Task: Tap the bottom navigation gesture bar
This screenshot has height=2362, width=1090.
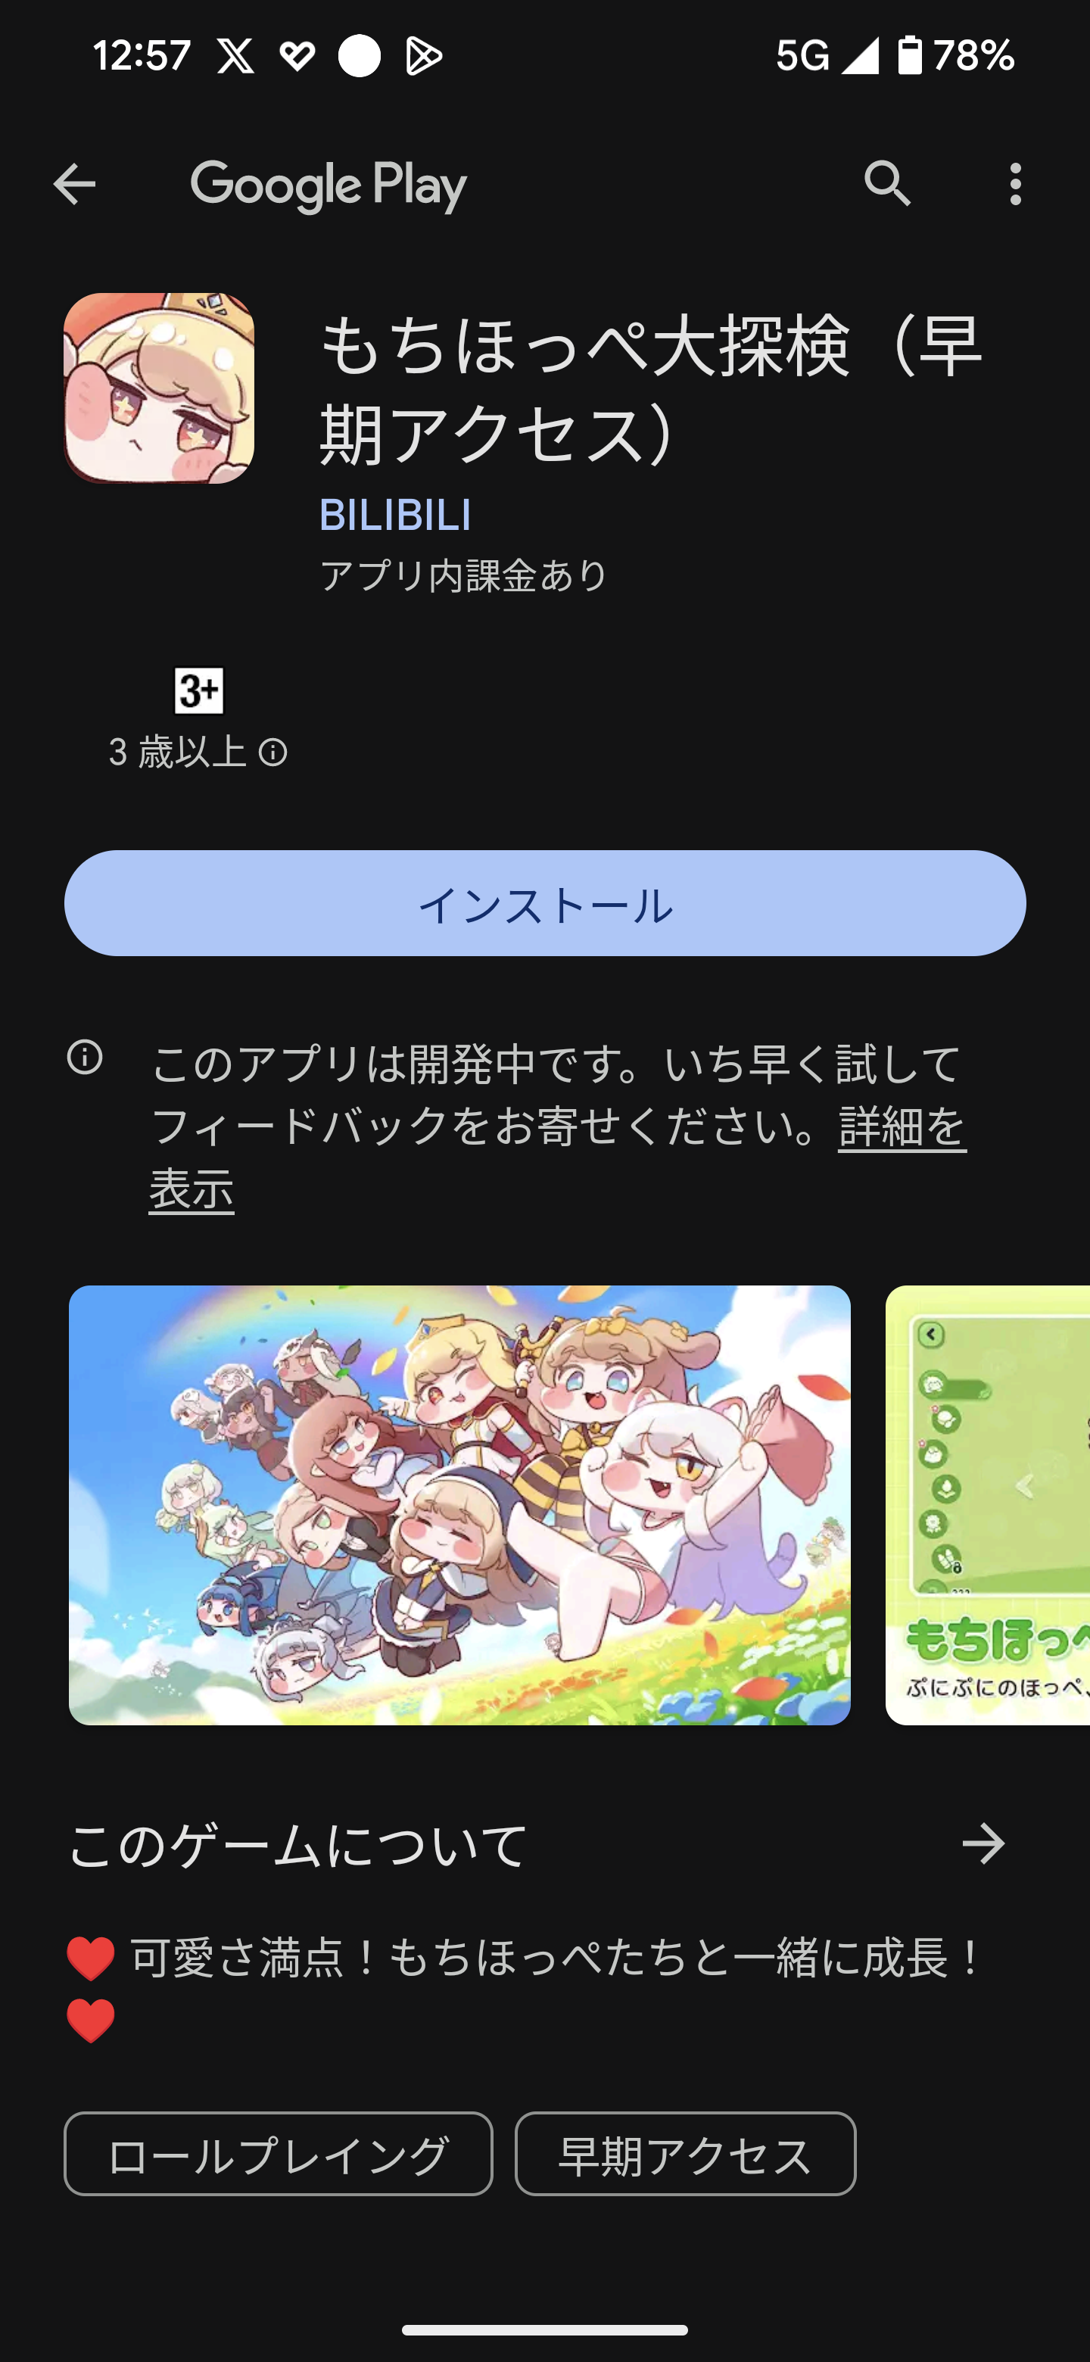Action: point(544,2330)
